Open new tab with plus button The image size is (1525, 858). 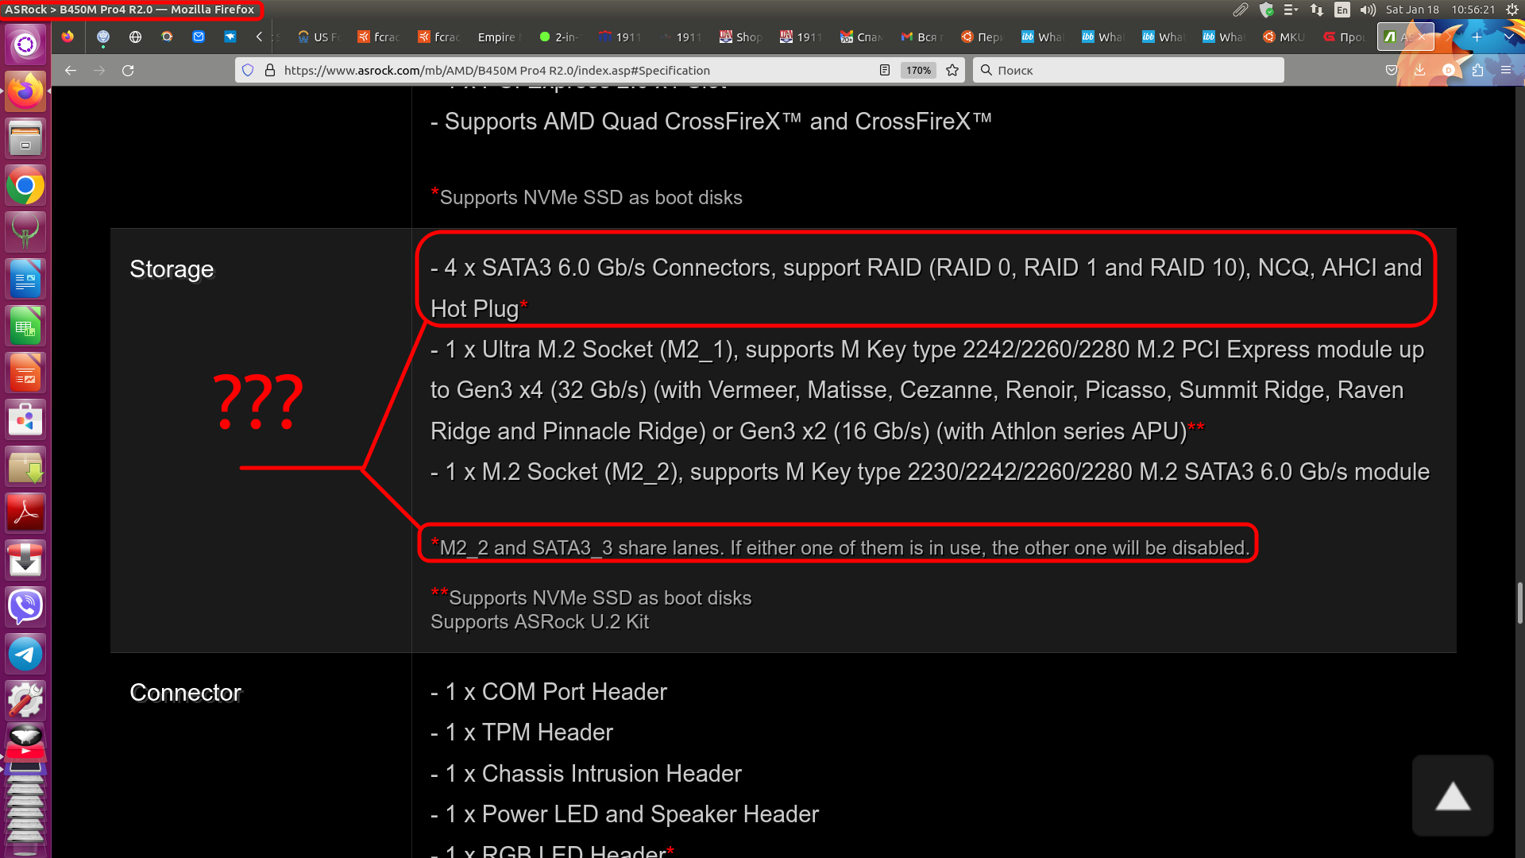click(x=1477, y=37)
